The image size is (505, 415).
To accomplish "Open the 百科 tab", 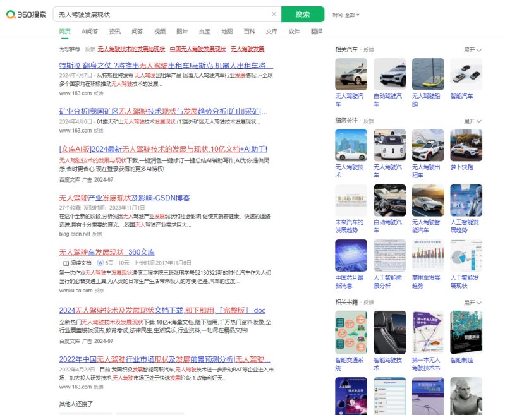I will [x=249, y=32].
